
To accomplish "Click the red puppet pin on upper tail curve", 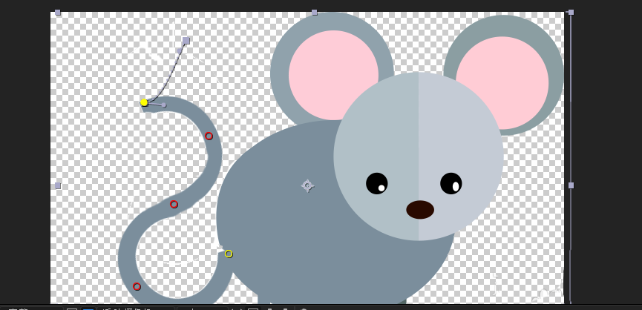I will [209, 136].
